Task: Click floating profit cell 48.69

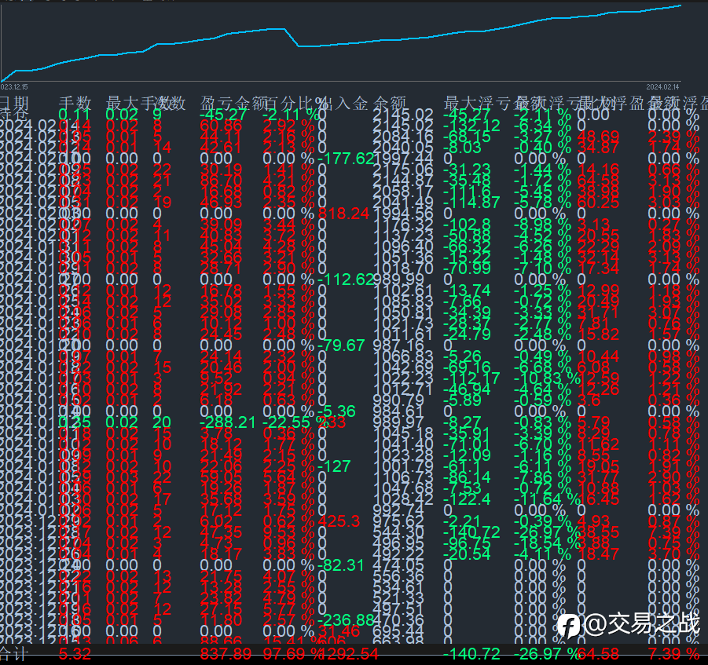Action: coord(599,137)
